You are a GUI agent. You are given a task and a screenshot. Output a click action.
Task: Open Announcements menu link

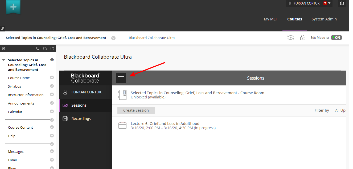point(21,103)
